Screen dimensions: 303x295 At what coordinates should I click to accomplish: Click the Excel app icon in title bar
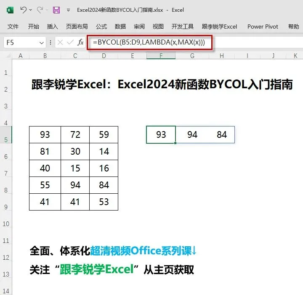coord(10,10)
